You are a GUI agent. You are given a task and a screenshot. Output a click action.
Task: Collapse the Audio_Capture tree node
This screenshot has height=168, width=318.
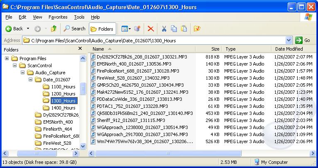click(x=23, y=73)
